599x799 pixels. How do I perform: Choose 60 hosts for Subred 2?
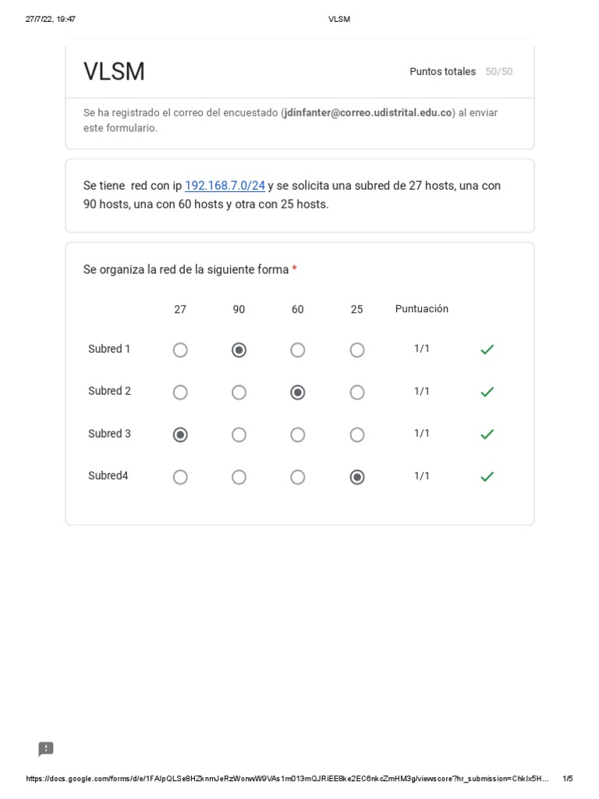pos(298,392)
